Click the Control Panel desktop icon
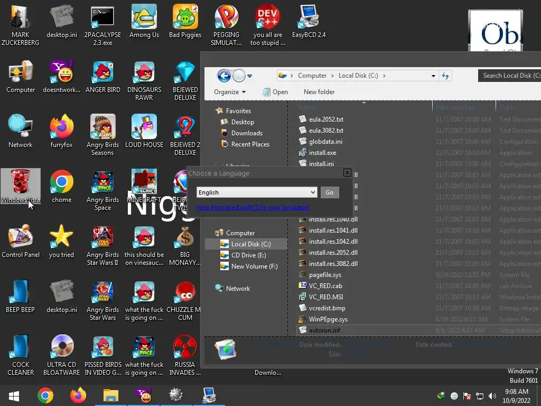The image size is (541, 406). [x=21, y=241]
